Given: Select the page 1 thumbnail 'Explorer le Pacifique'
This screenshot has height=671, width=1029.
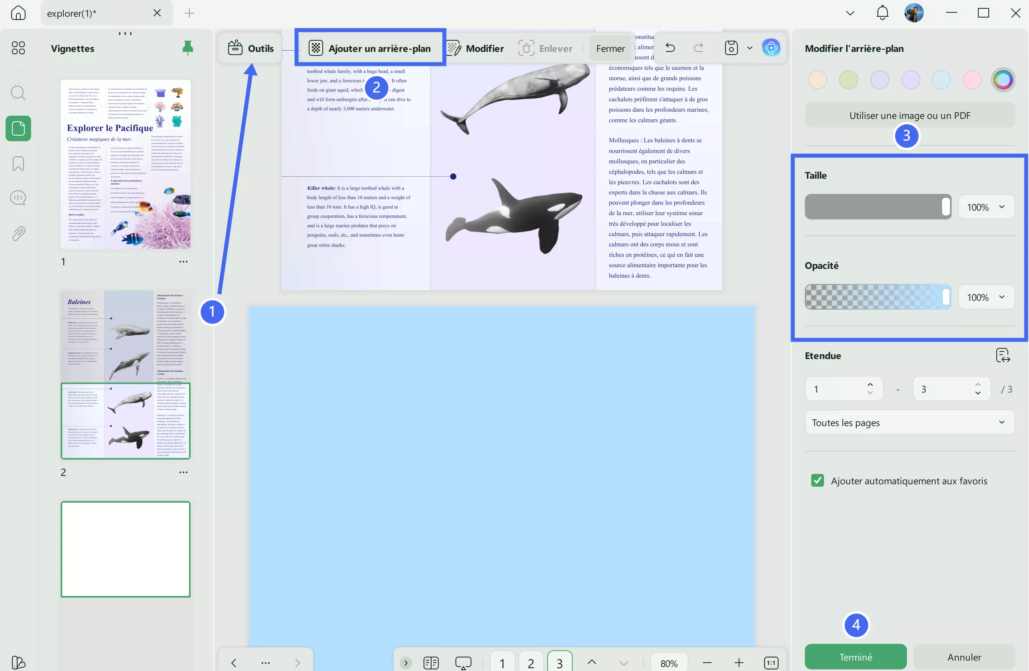Looking at the screenshot, I should [125, 164].
